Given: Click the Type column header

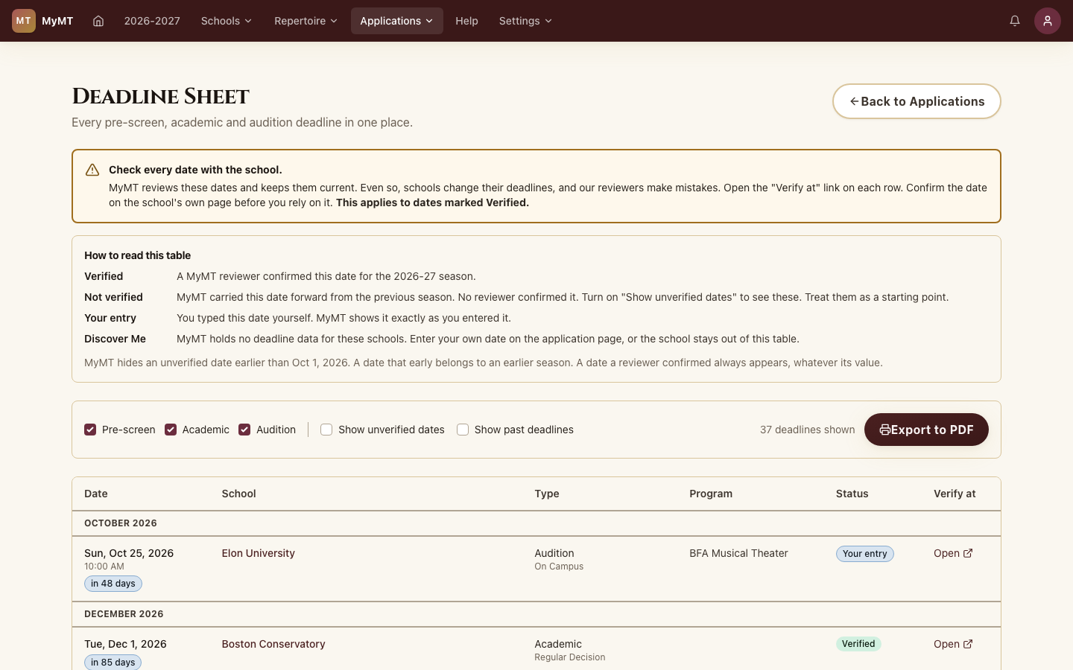Looking at the screenshot, I should [547, 494].
